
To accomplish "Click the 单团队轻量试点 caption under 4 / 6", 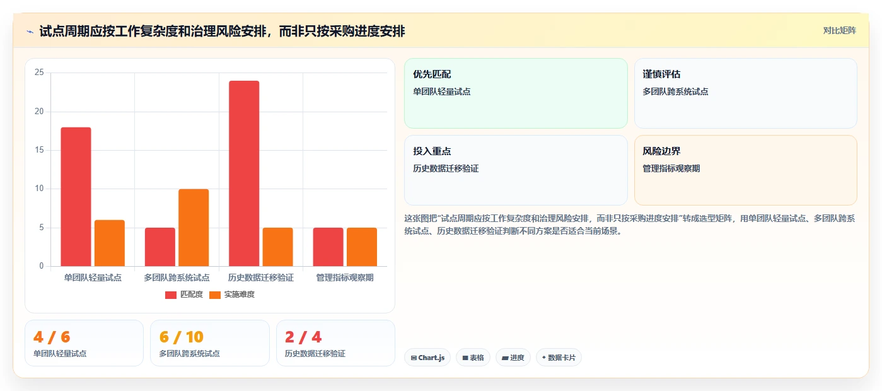I will coord(60,354).
